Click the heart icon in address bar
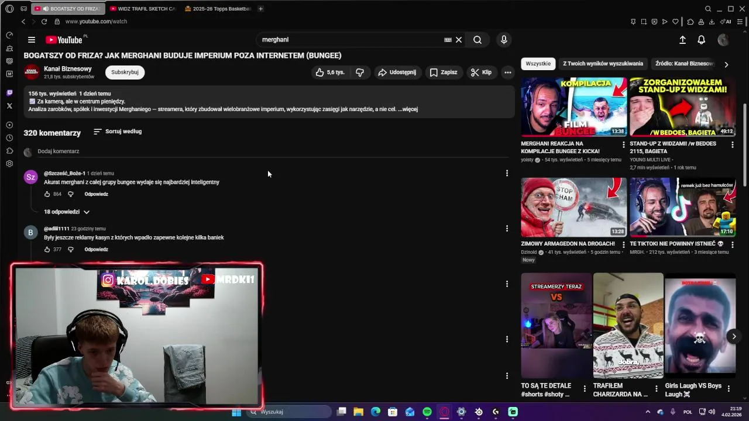Image resolution: width=749 pixels, height=421 pixels. [675, 22]
